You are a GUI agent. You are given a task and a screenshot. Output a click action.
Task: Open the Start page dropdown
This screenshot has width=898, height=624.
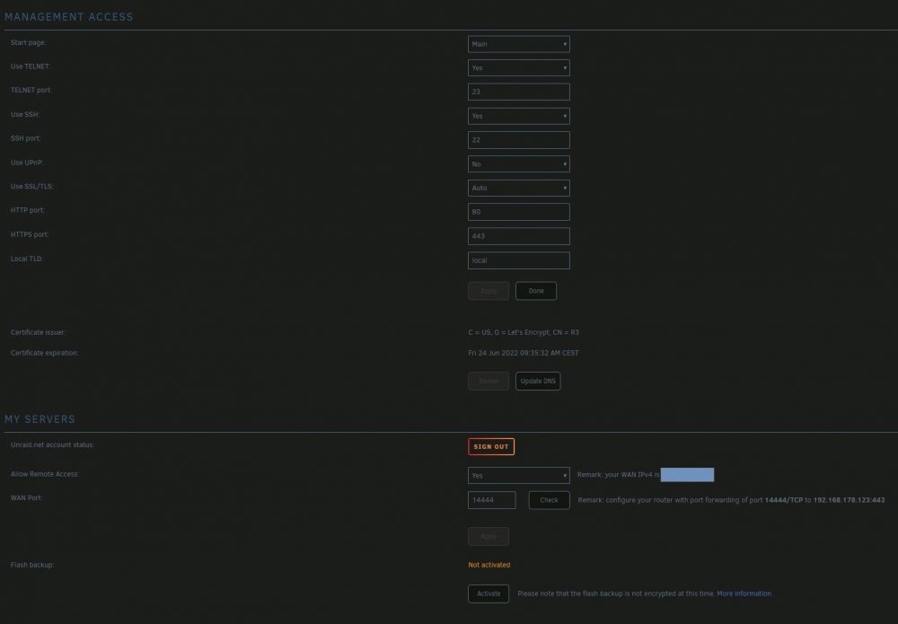click(519, 44)
